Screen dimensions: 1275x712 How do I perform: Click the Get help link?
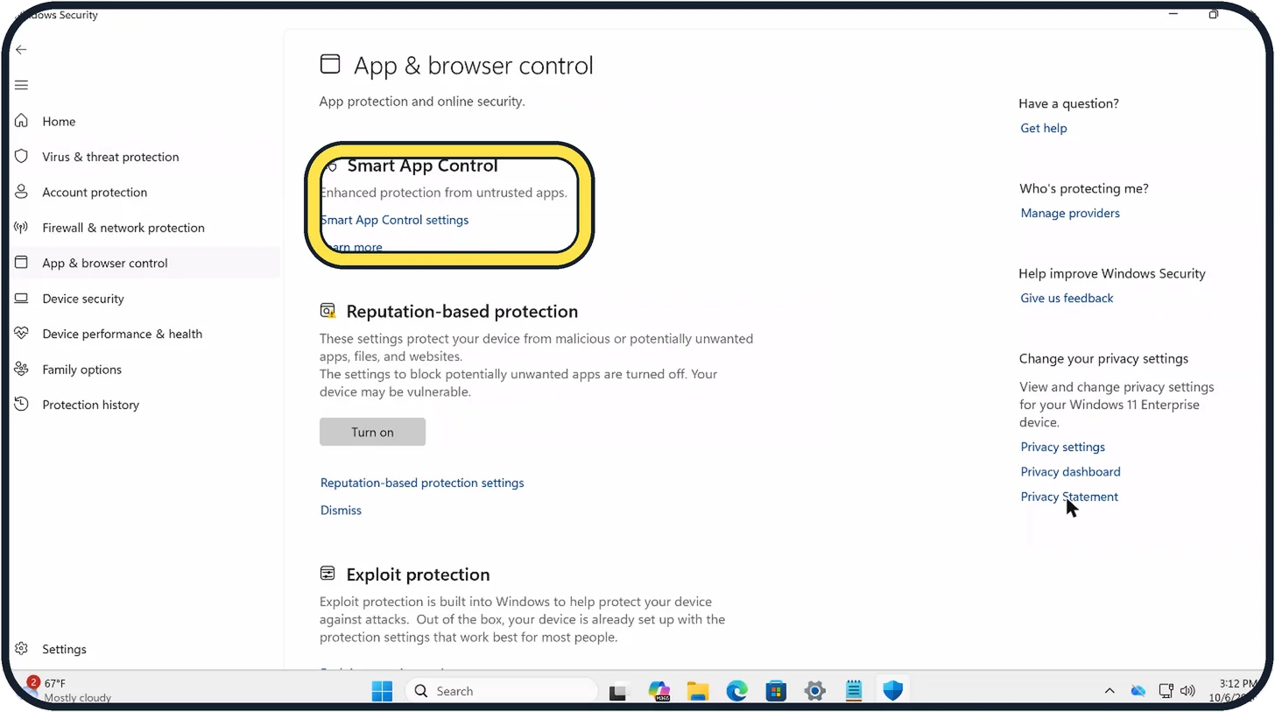(1044, 128)
